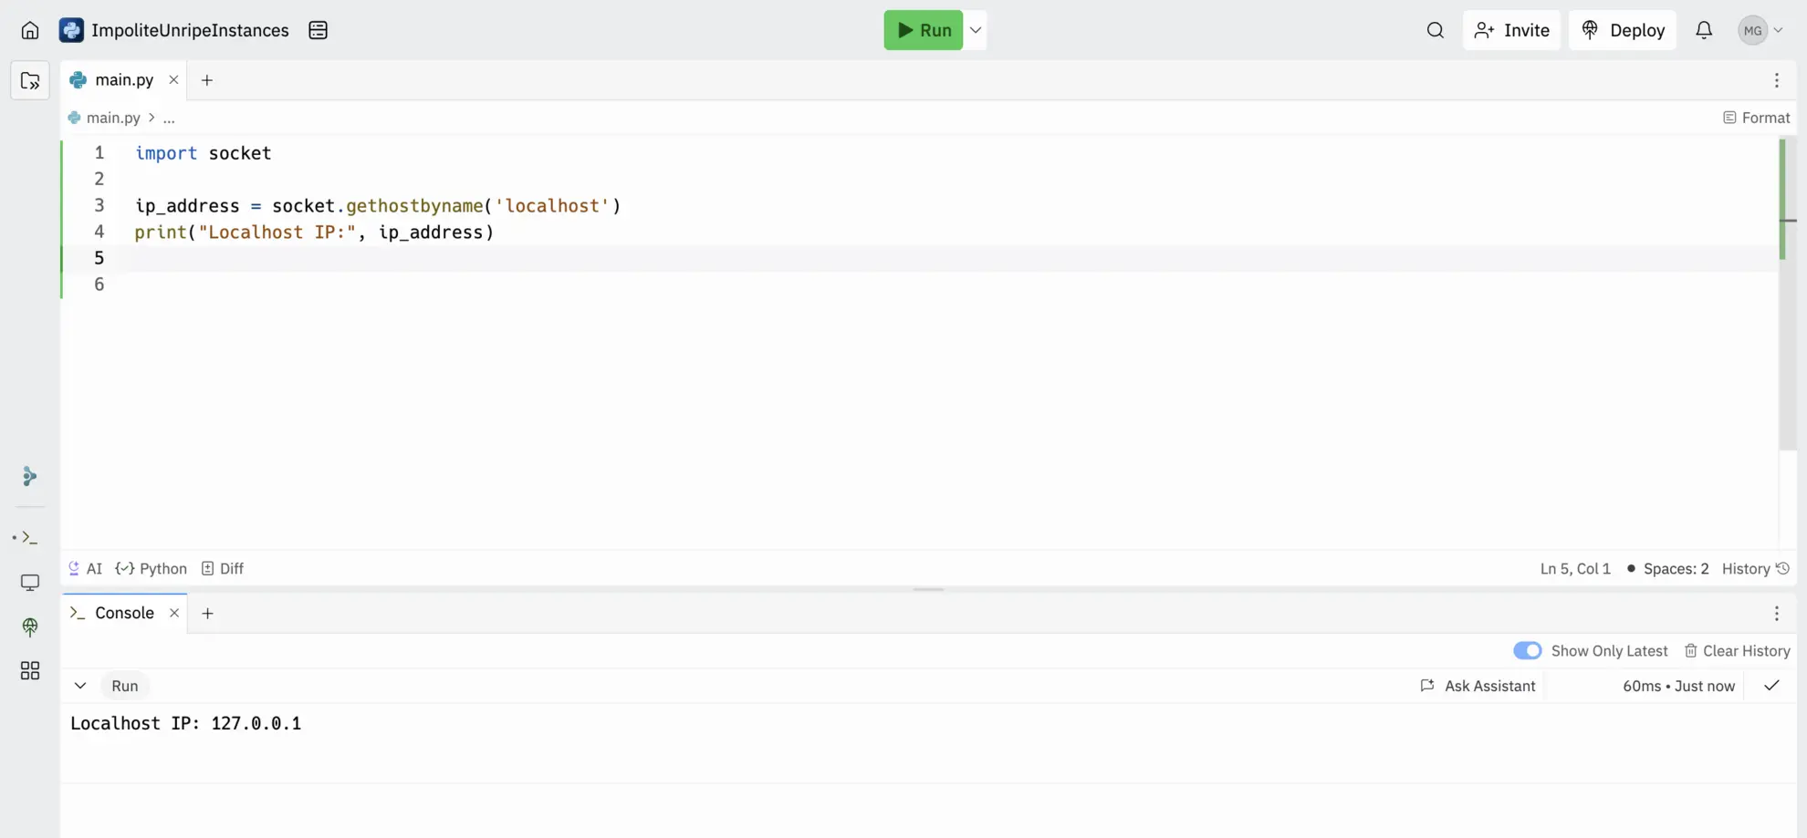The width and height of the screenshot is (1807, 838).
Task: Click line number 6 in gutter
Action: click(99, 285)
